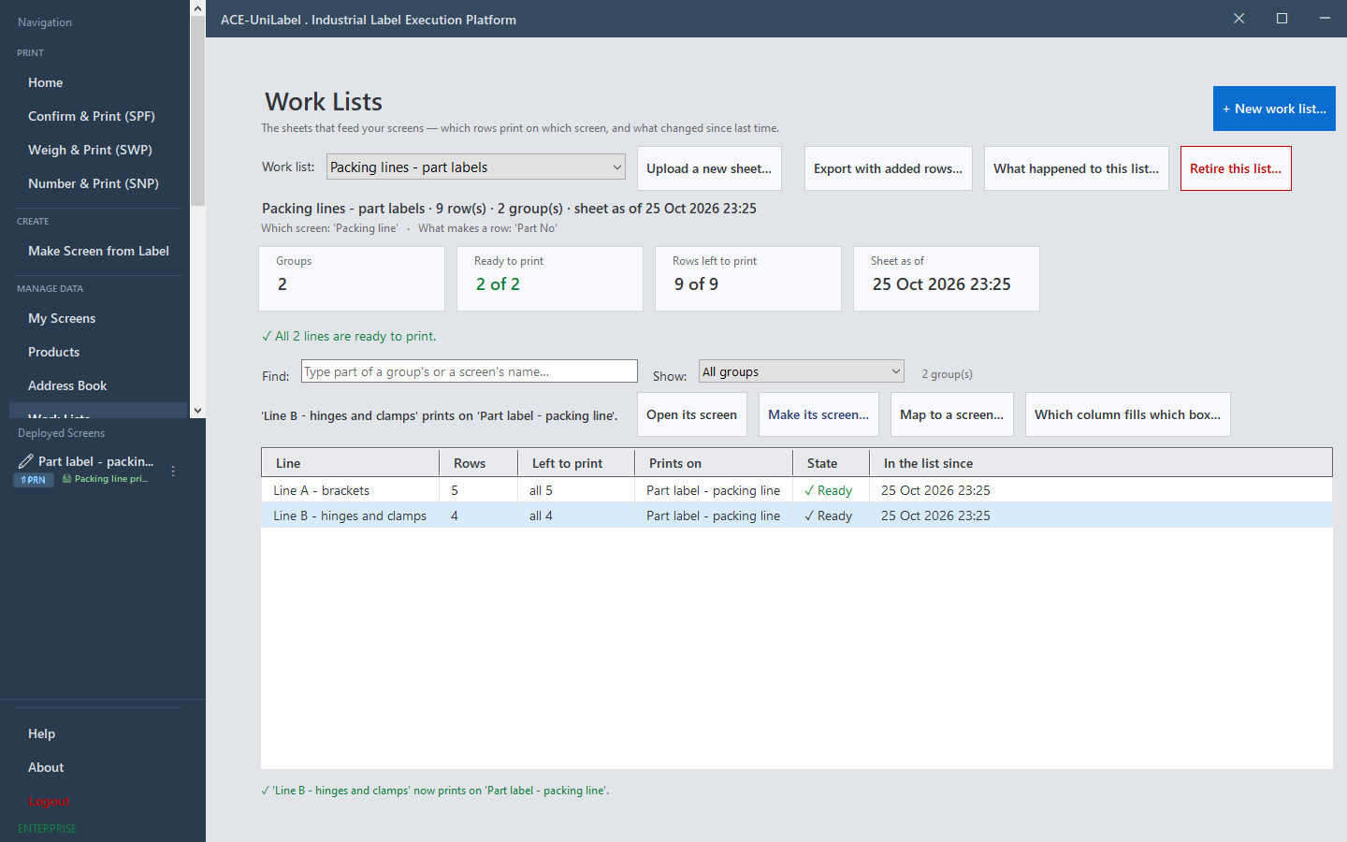This screenshot has height=842, width=1347.
Task: Open Number & Print (SNP)
Action: [x=94, y=183]
